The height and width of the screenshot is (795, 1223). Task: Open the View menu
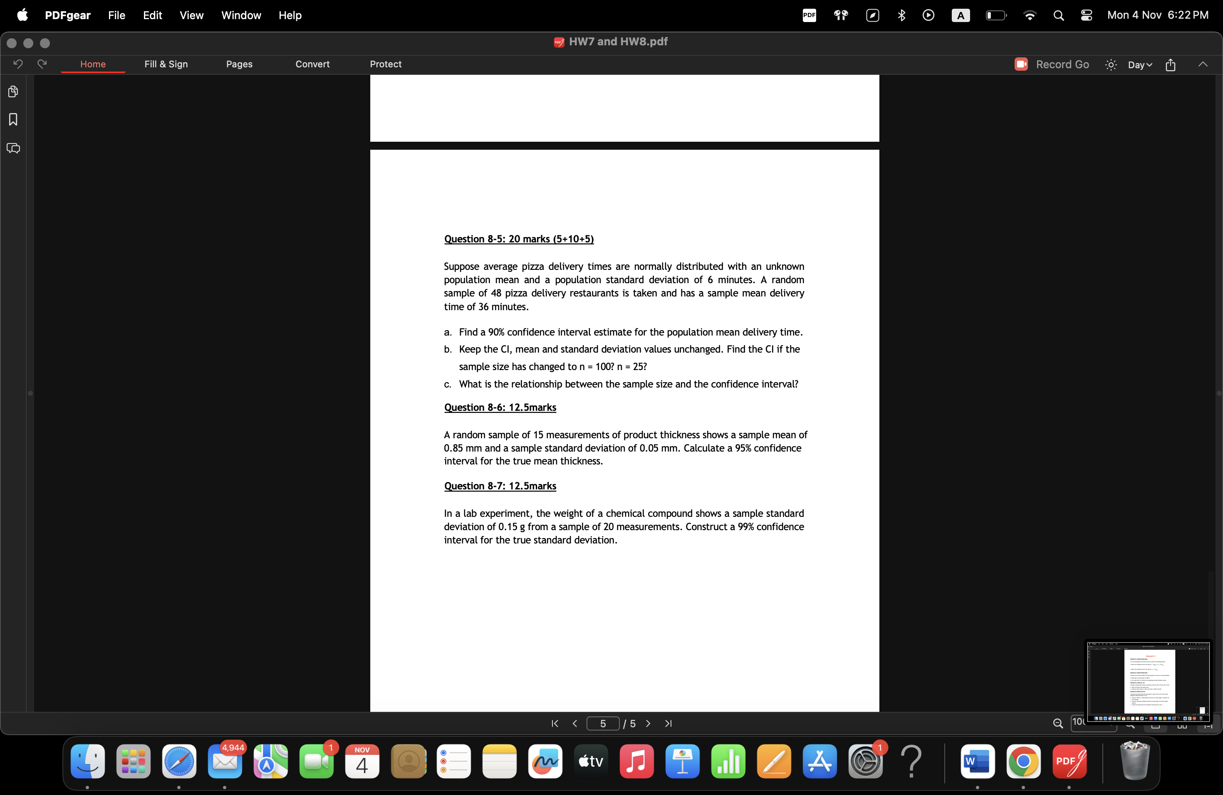191,15
